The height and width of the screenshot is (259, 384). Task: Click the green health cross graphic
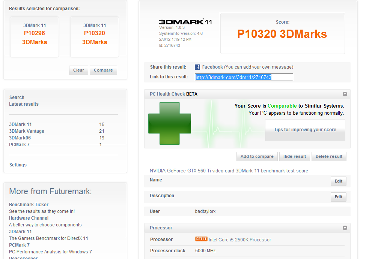pos(169,124)
